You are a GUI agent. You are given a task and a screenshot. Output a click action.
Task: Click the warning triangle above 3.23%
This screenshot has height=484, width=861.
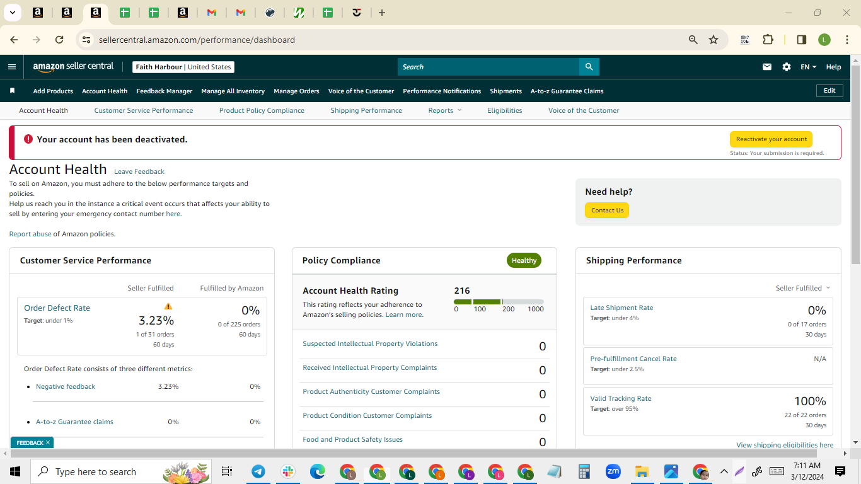pos(168,306)
